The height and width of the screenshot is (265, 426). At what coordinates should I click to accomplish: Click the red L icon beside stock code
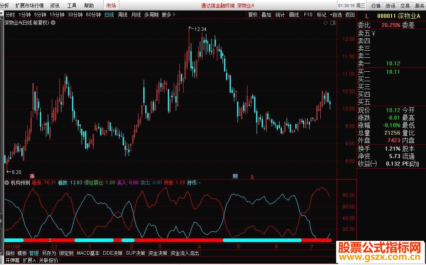click(367, 16)
